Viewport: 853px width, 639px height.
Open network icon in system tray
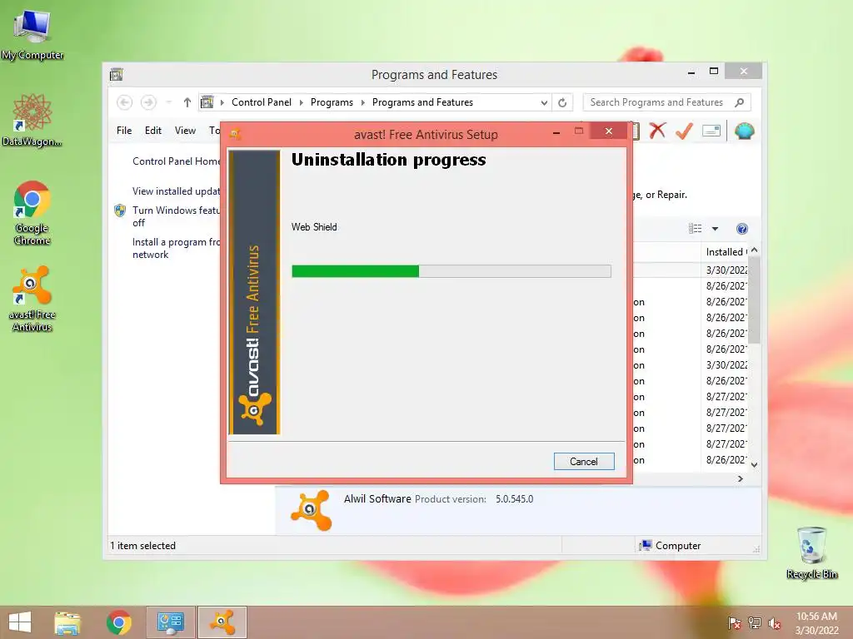[755, 623]
